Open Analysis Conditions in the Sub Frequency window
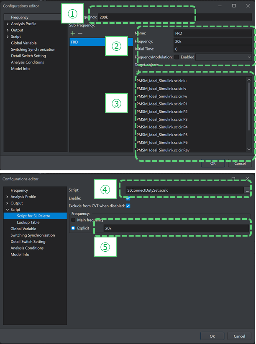Screen dimensions: 256x344 [x=27, y=63]
